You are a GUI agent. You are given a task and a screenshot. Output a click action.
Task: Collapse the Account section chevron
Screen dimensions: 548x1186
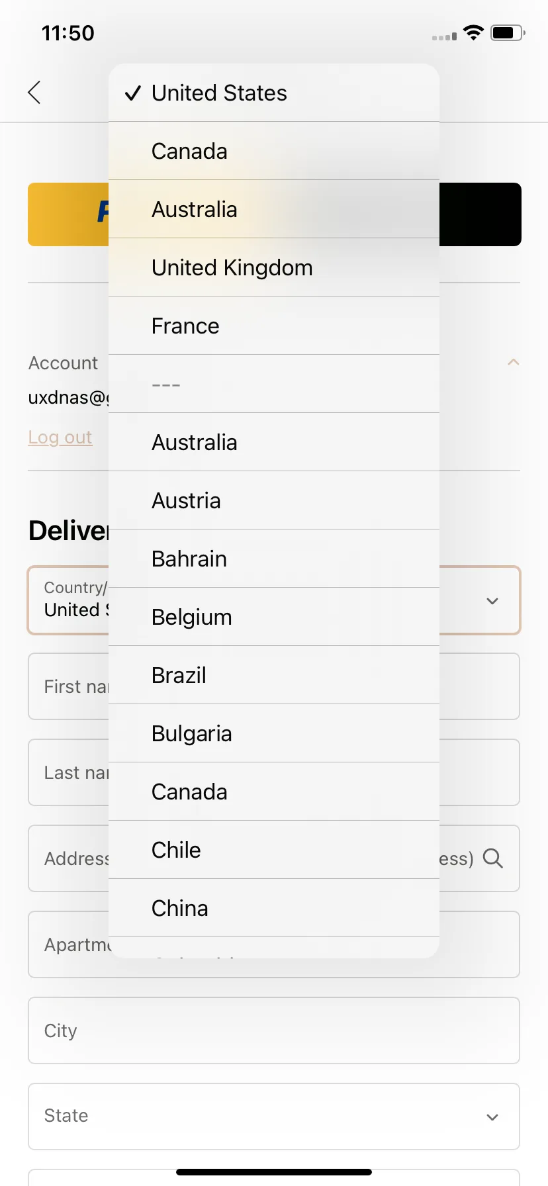[513, 362]
